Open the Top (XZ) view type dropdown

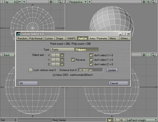tap(12, 2)
